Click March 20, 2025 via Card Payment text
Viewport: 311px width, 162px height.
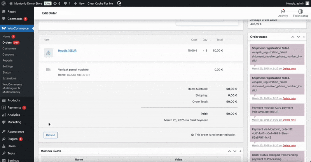(x=186, y=120)
